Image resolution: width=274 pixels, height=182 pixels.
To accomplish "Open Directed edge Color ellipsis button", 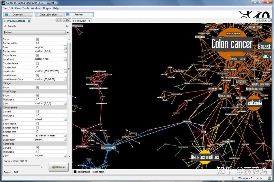I will [65, 156].
